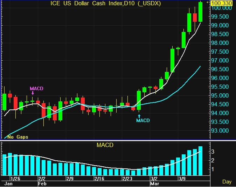Click the 96.500 price axis label
The image size is (236, 187).
click(x=220, y=69)
